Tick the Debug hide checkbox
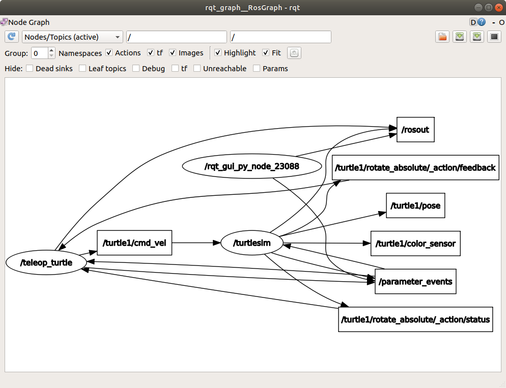Screen dimensions: 506x388 (x=136, y=69)
